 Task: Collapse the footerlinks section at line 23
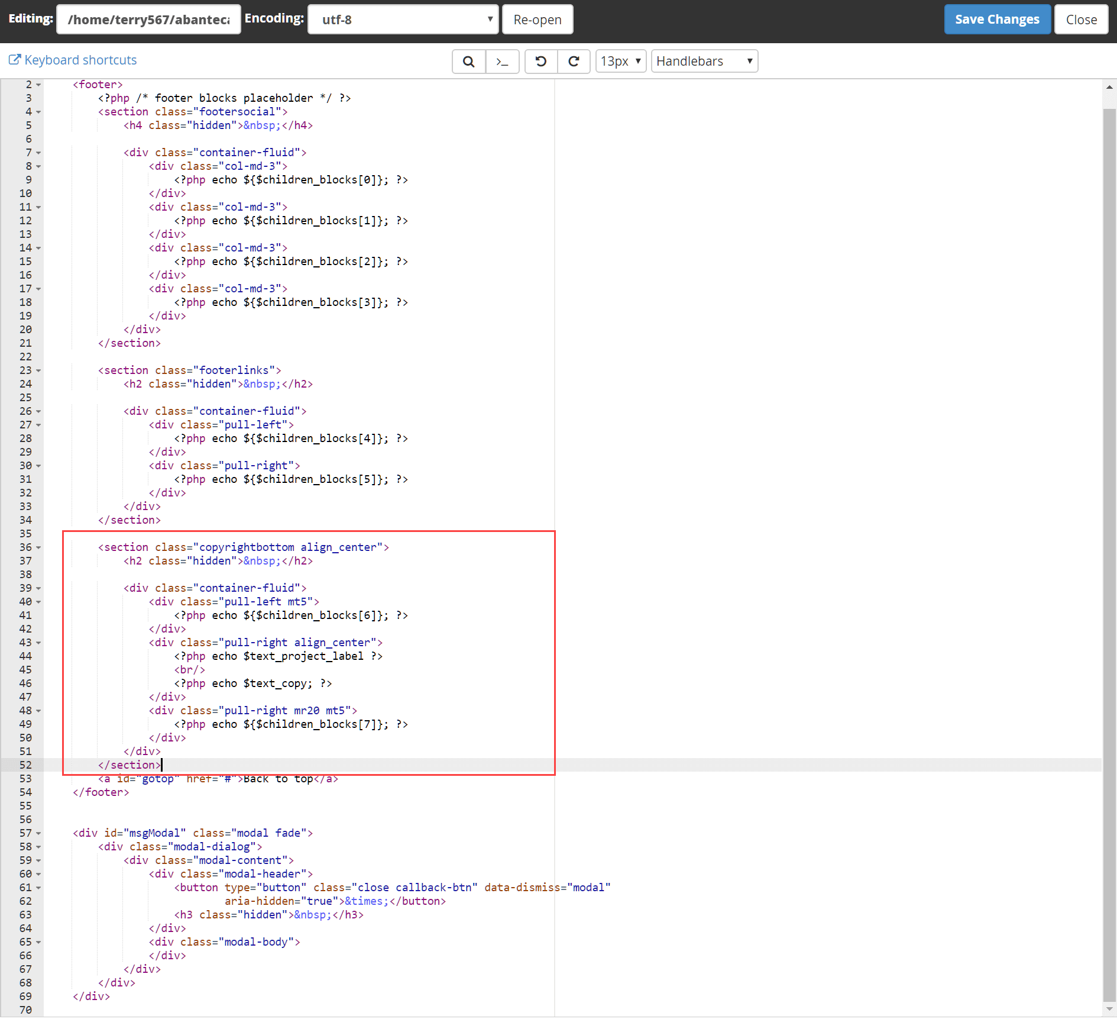[x=38, y=370]
